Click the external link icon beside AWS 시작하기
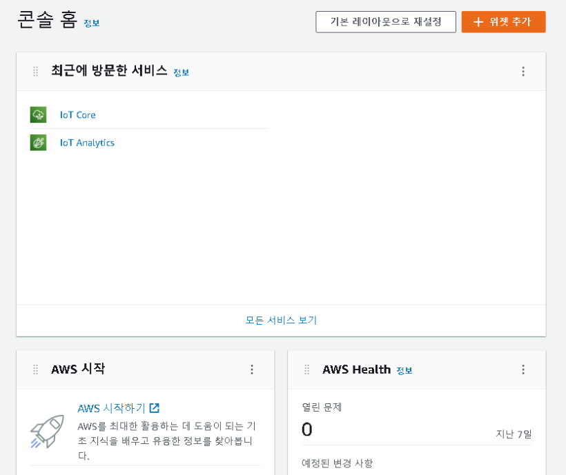 pyautogui.click(x=155, y=408)
